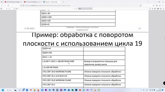Viewport: 165px width, 92px height.
Task: Click the slide date 27.05.2023
Action: pos(29,28)
